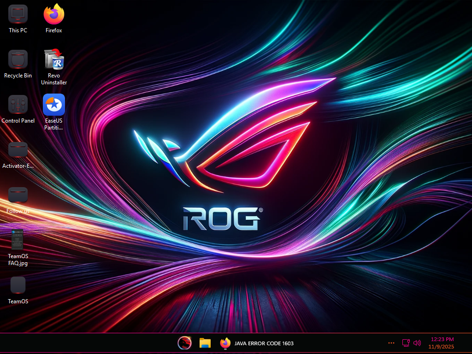Open File Explorer from the taskbar
Screen dimensions: 472x354
(205, 343)
